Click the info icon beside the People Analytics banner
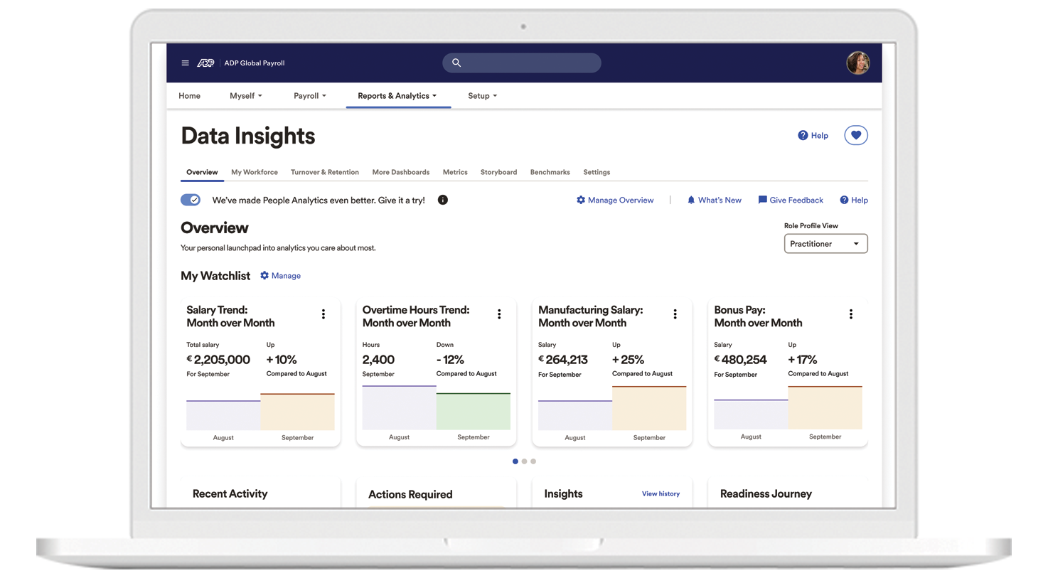 442,200
